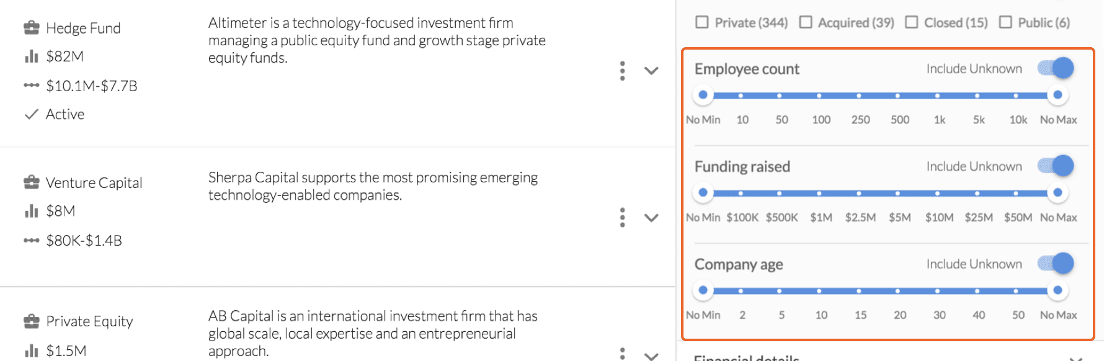This screenshot has height=361, width=1104.
Task: Check the Acquired (39) checkbox
Action: [806, 22]
